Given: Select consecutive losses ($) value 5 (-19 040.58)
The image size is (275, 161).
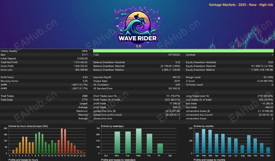Looking at the screenshot, I should [x=265, y=111].
